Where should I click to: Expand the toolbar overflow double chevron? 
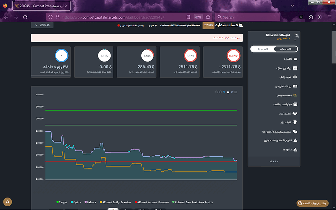pyautogui.click(x=320, y=17)
